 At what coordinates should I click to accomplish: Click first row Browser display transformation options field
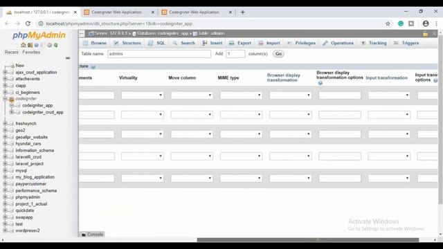point(340,95)
